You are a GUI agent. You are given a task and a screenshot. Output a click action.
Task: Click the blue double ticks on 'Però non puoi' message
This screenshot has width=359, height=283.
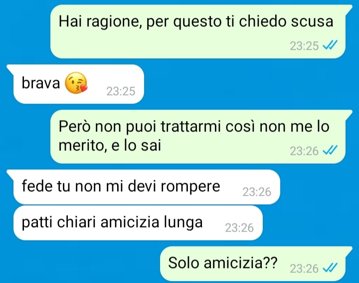[x=330, y=150]
